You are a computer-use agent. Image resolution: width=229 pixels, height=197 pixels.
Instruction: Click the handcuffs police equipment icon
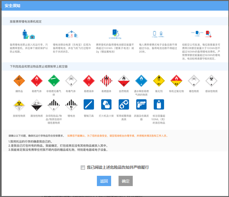click(x=124, y=104)
